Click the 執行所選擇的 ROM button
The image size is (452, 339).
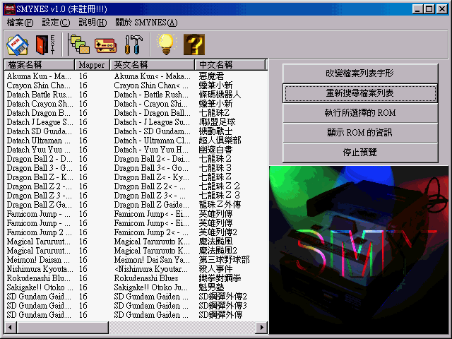click(360, 113)
